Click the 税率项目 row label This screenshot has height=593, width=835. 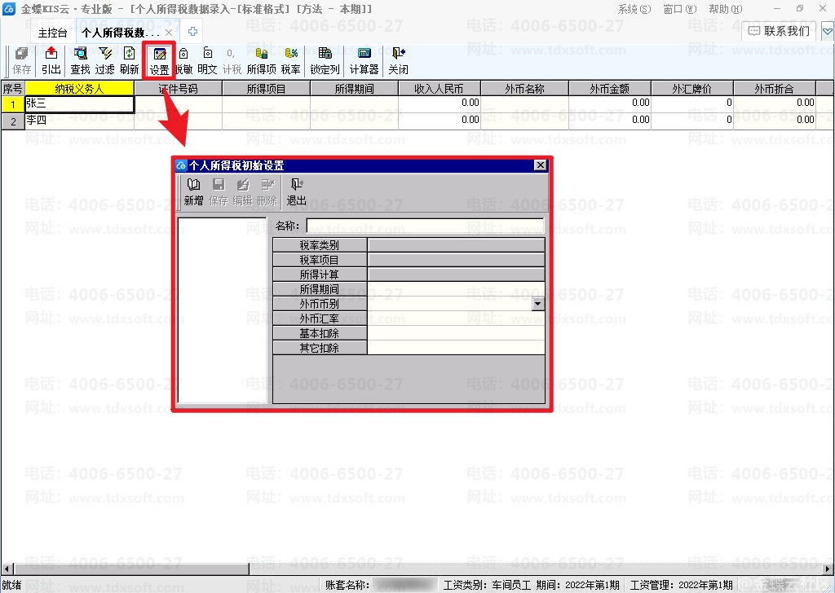pos(320,260)
